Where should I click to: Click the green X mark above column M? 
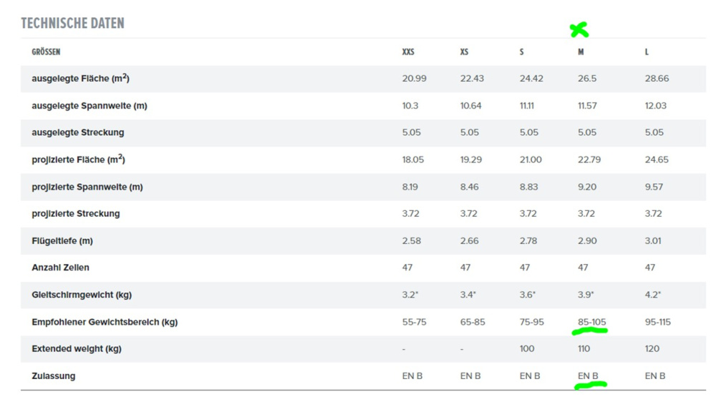tap(579, 29)
